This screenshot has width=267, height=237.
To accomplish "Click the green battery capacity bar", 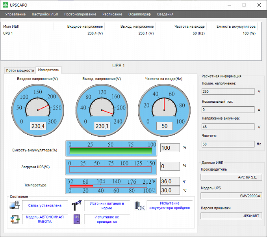I will 110,151.
